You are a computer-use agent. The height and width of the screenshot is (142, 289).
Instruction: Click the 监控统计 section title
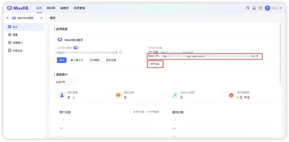(x=62, y=75)
